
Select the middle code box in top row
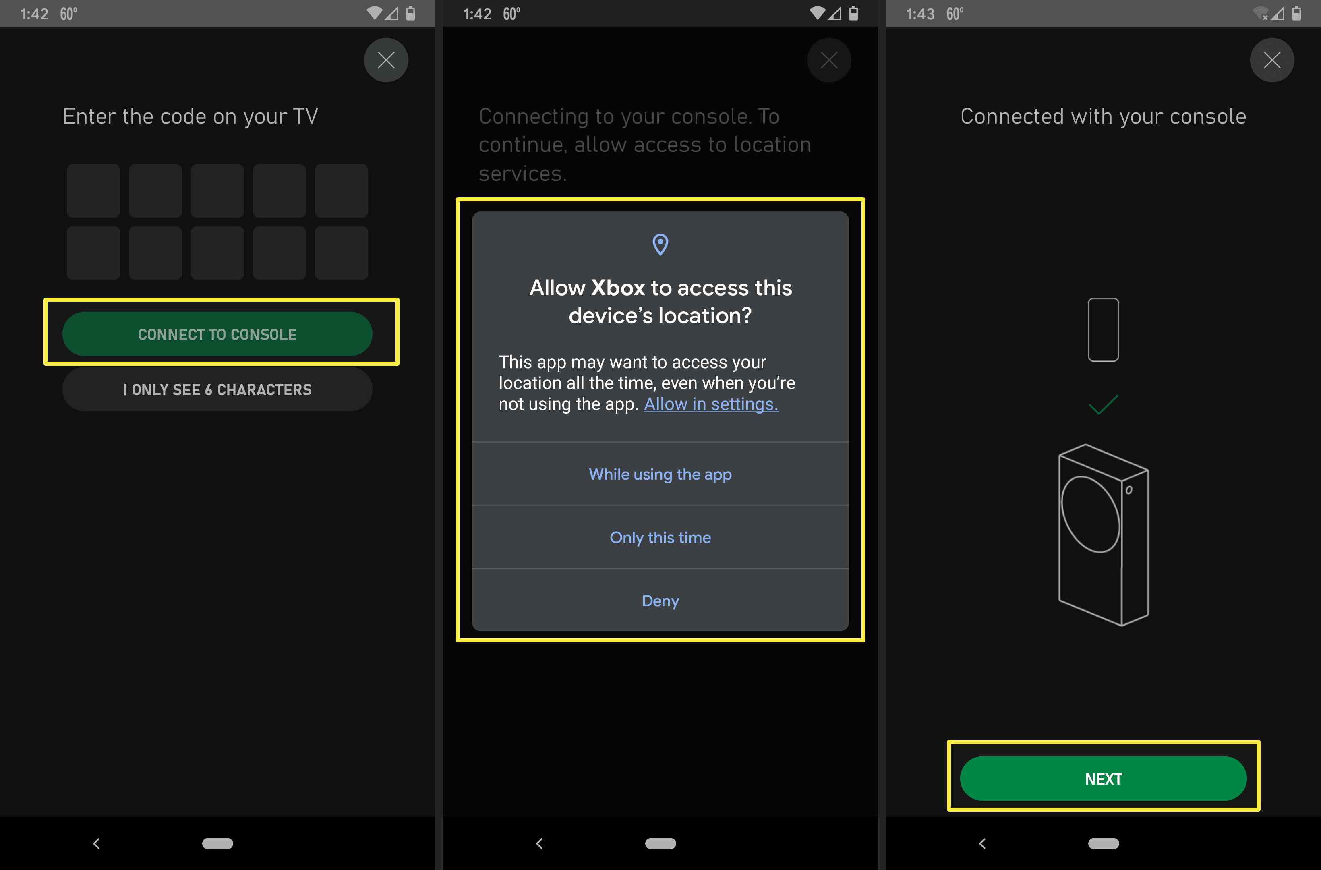pyautogui.click(x=217, y=191)
